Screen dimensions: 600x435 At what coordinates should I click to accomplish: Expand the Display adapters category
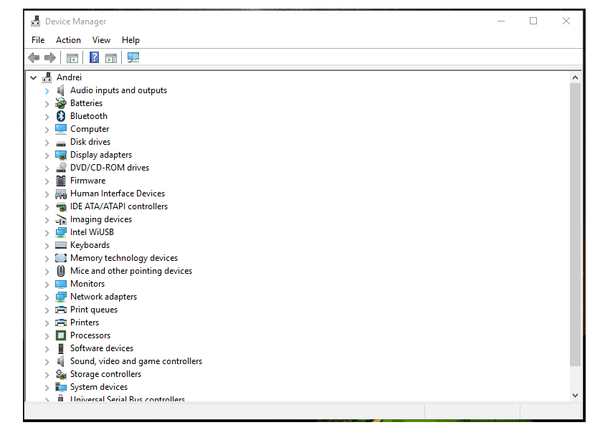tap(47, 156)
